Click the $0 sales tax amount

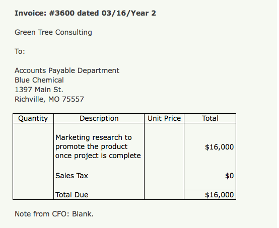(x=229, y=176)
